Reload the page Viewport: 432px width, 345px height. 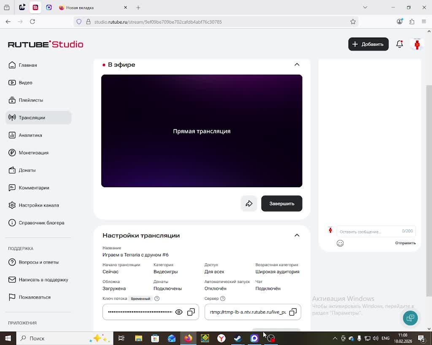pos(32,22)
